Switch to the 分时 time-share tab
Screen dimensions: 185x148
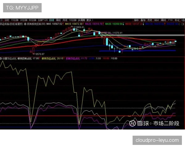7,20
